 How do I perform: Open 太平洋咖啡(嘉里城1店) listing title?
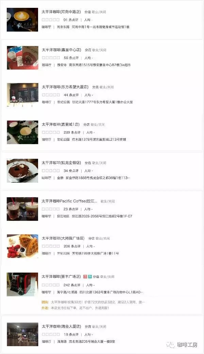click(61, 124)
